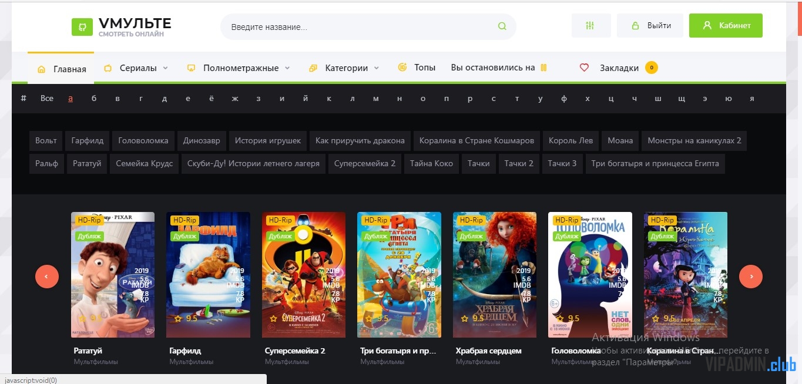Click the 'Суперсемейка 2' title link
The image size is (802, 384).
(295, 351)
